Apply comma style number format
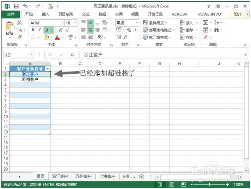This screenshot has height=189, width=251. tap(136, 30)
